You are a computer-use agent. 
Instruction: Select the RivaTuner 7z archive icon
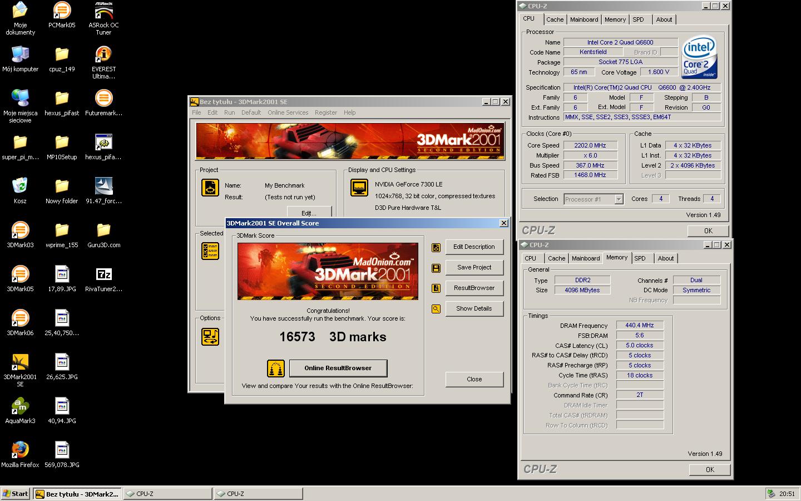click(x=103, y=279)
